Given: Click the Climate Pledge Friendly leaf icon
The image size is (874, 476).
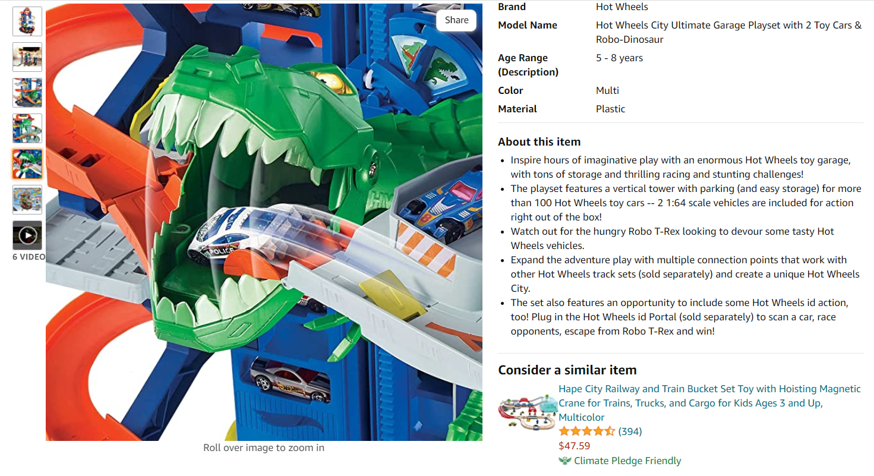Looking at the screenshot, I should (x=564, y=461).
